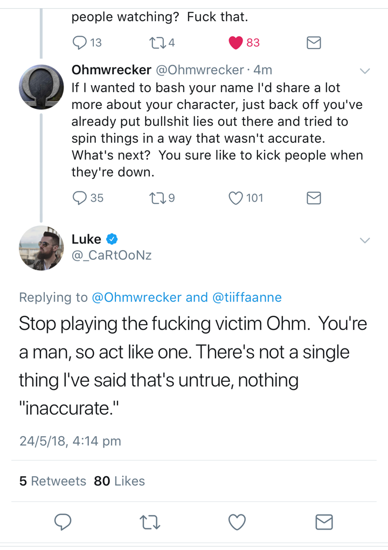
Task: Open @tiiffaanne mention in replying-to line
Action: tap(247, 297)
